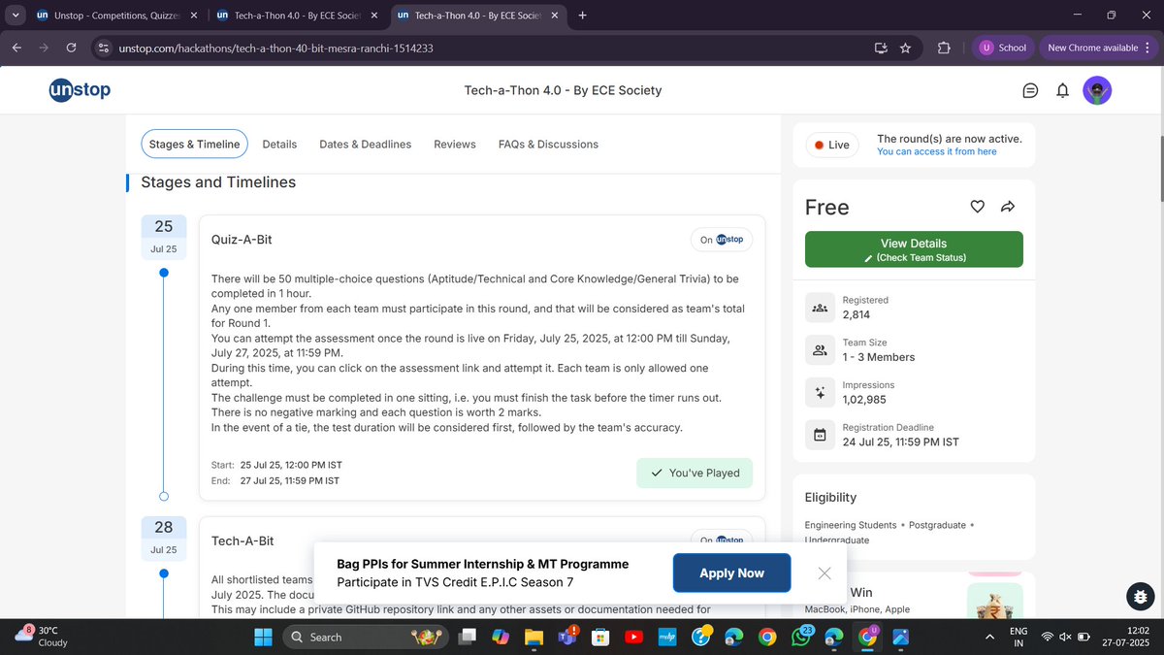Open the School profile dropdown

coord(1003,47)
